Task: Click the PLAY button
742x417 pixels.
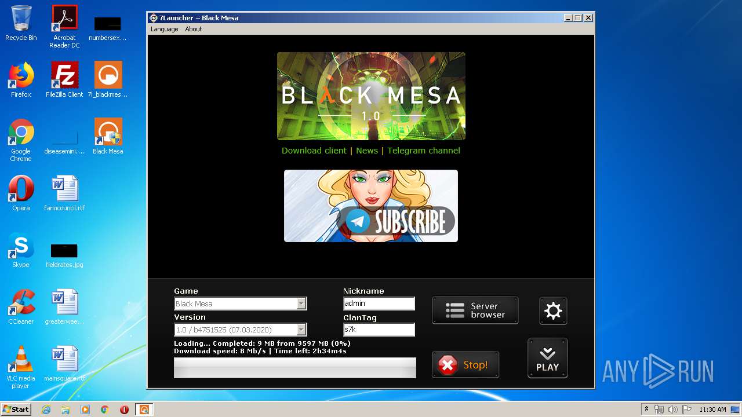Action: coord(547,358)
